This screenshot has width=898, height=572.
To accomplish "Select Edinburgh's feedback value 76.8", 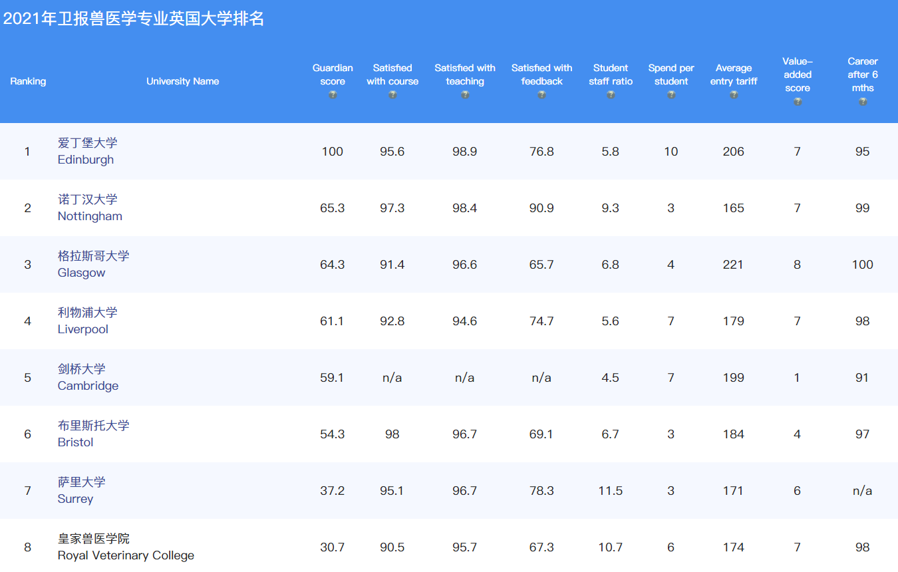I will pyautogui.click(x=541, y=152).
